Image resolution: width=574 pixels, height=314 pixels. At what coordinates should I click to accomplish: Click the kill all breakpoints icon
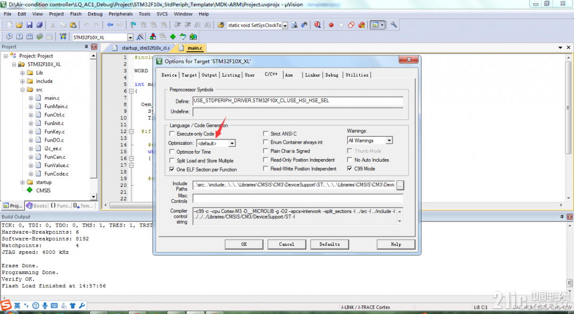[x=362, y=25]
